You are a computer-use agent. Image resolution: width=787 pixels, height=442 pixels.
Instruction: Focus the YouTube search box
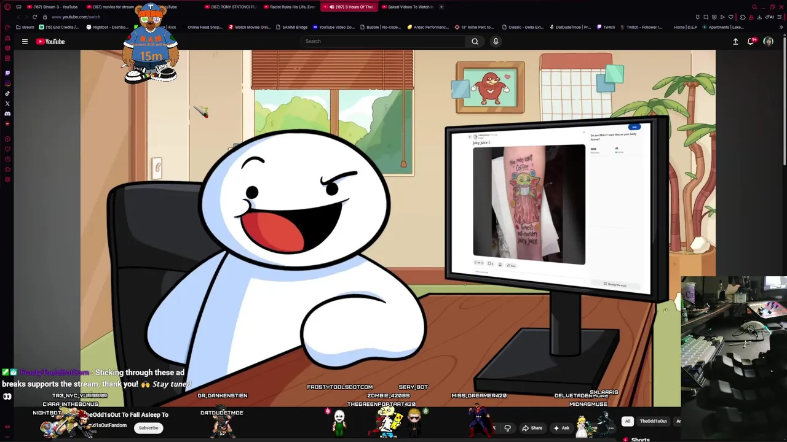[x=382, y=41]
